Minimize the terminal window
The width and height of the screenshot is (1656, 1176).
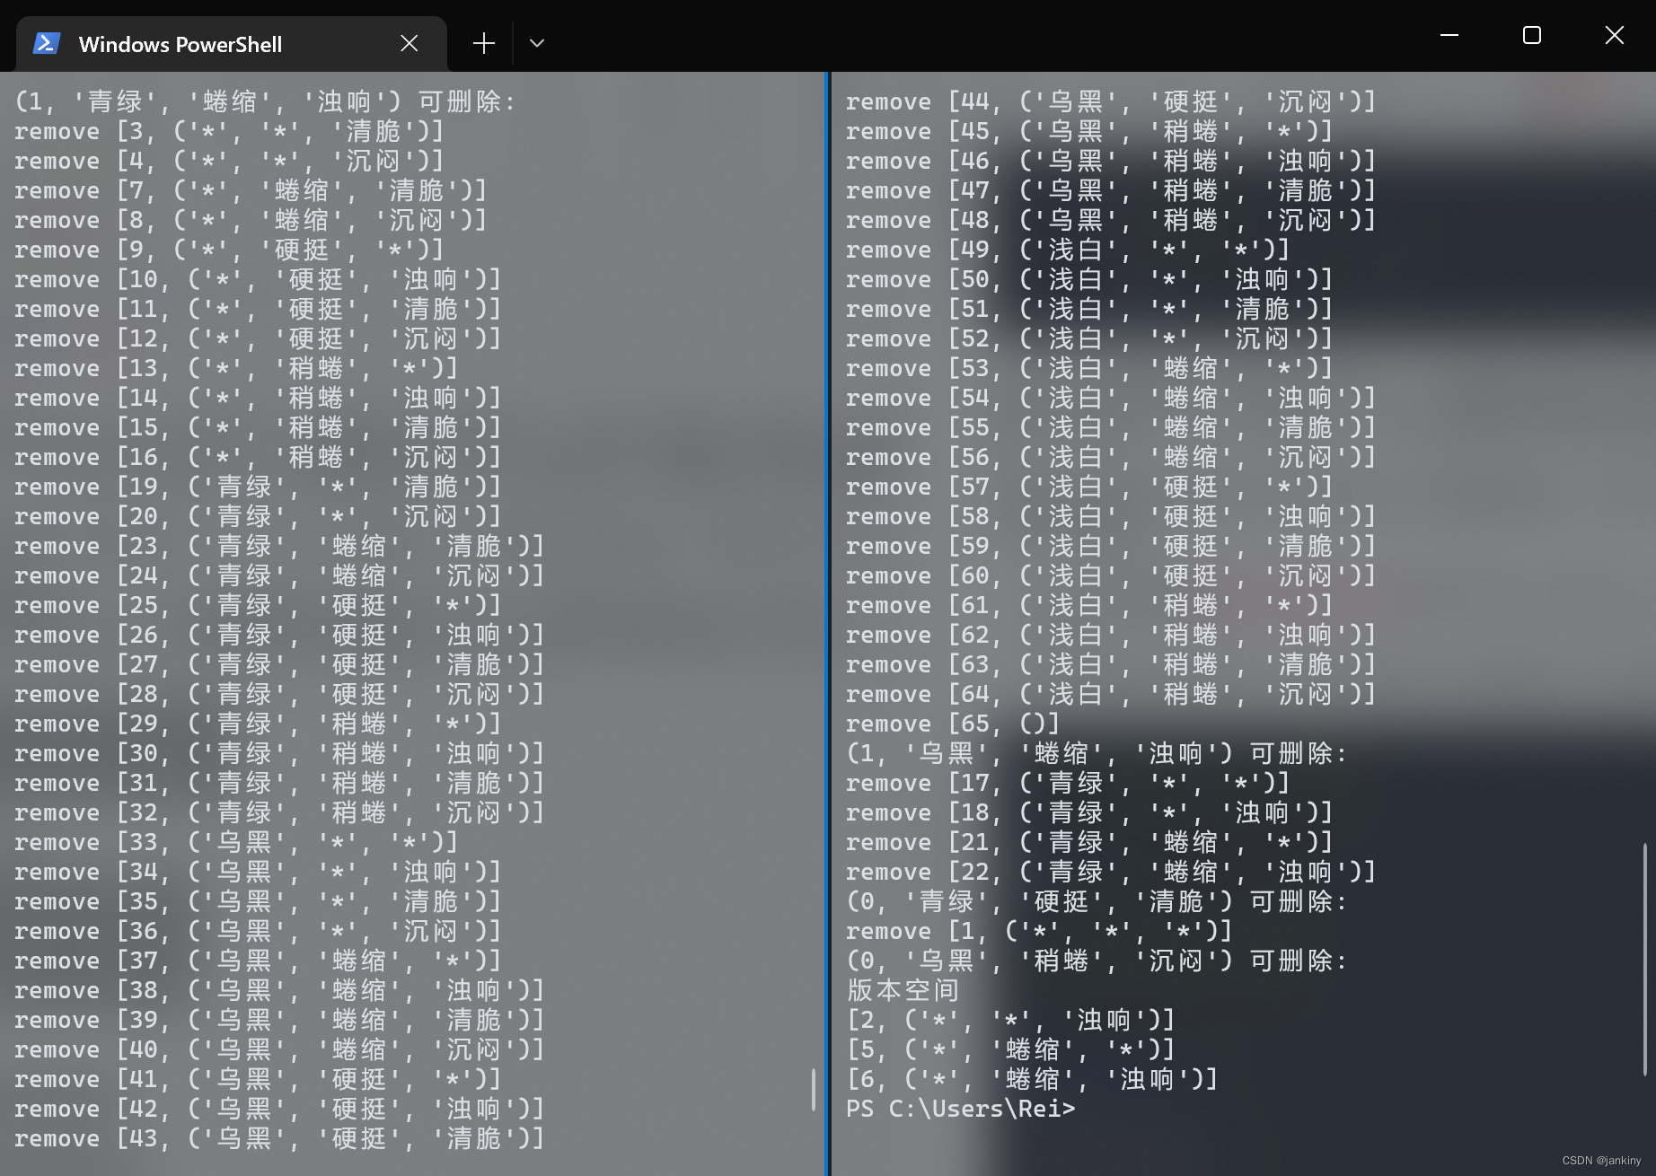click(1449, 35)
